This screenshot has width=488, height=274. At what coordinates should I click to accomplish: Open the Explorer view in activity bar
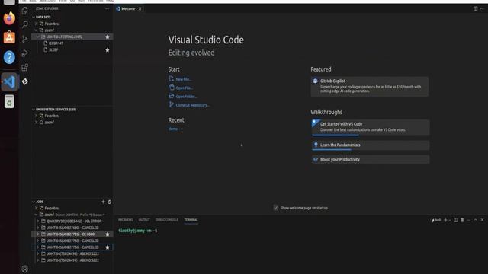coord(24,11)
